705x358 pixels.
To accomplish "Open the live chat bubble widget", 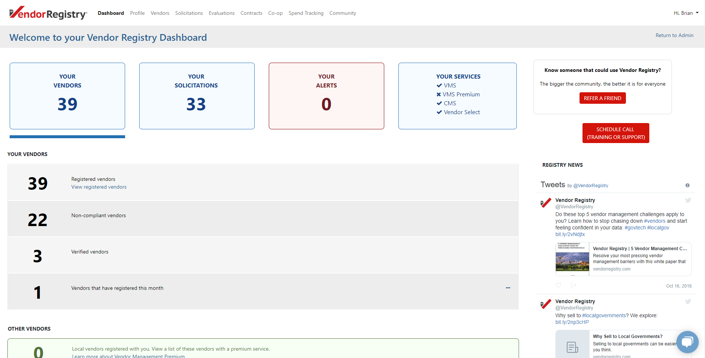I will pos(687,342).
